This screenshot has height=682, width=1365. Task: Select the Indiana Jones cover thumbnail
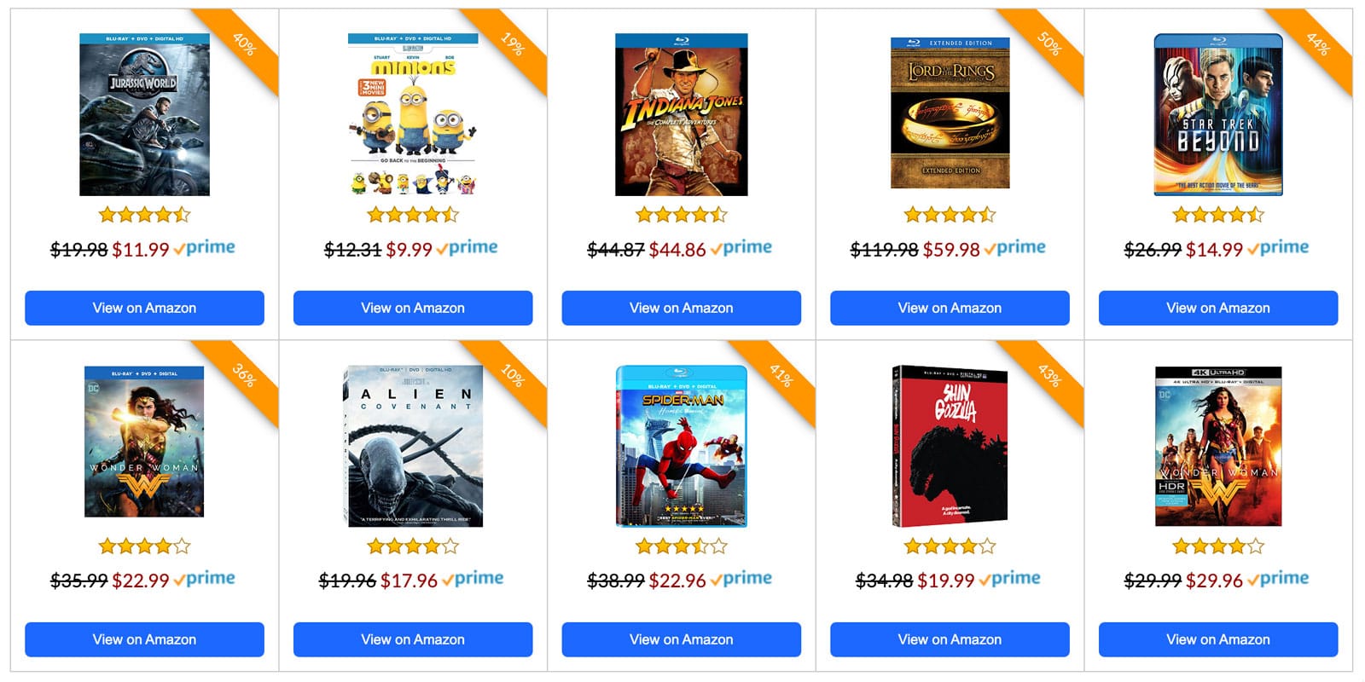(x=682, y=115)
